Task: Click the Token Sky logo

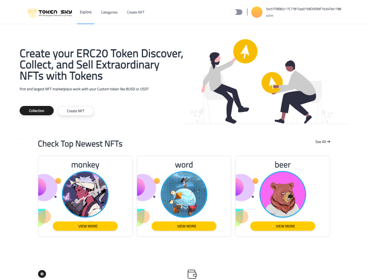Action: (x=50, y=13)
